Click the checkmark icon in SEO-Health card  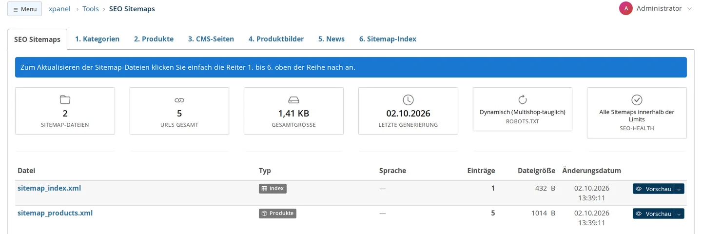pos(637,100)
